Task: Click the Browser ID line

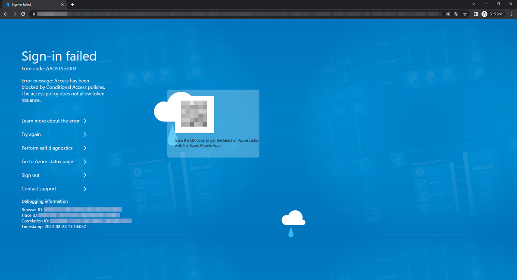Action: pos(72,209)
